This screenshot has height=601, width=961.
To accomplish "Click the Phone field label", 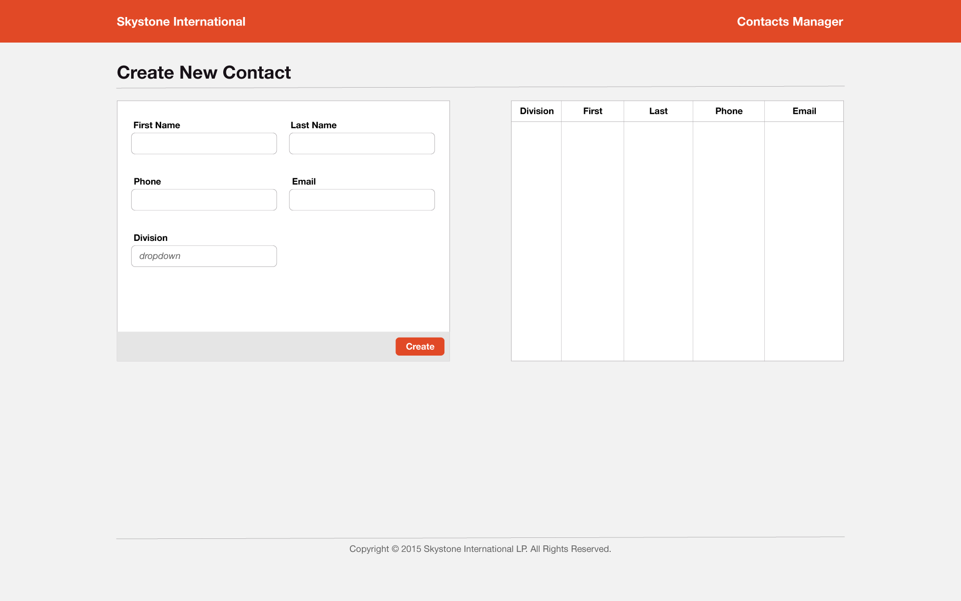I will pos(147,181).
